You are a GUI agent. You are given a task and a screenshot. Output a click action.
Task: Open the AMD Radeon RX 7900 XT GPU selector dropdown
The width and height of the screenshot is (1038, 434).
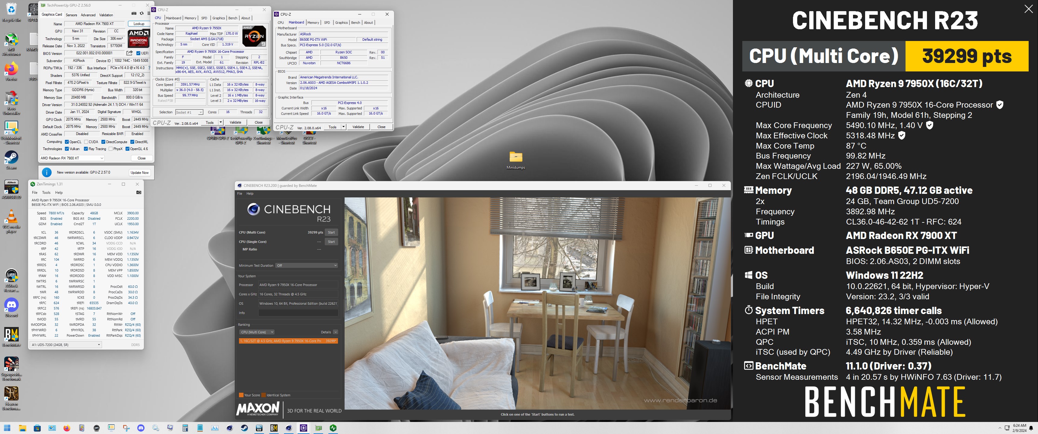point(72,158)
